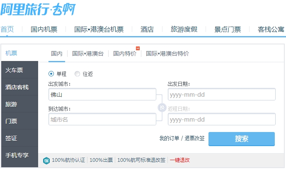The height and width of the screenshot is (171, 286).
Task: Switch to the 国际•港澳台 flight tab
Action: click(x=88, y=54)
